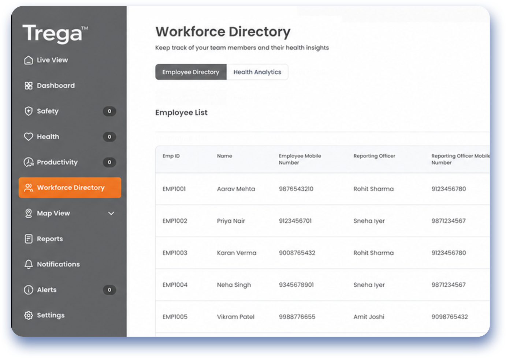Click employee name Neha Singh
This screenshot has width=506, height=358.
(x=234, y=285)
